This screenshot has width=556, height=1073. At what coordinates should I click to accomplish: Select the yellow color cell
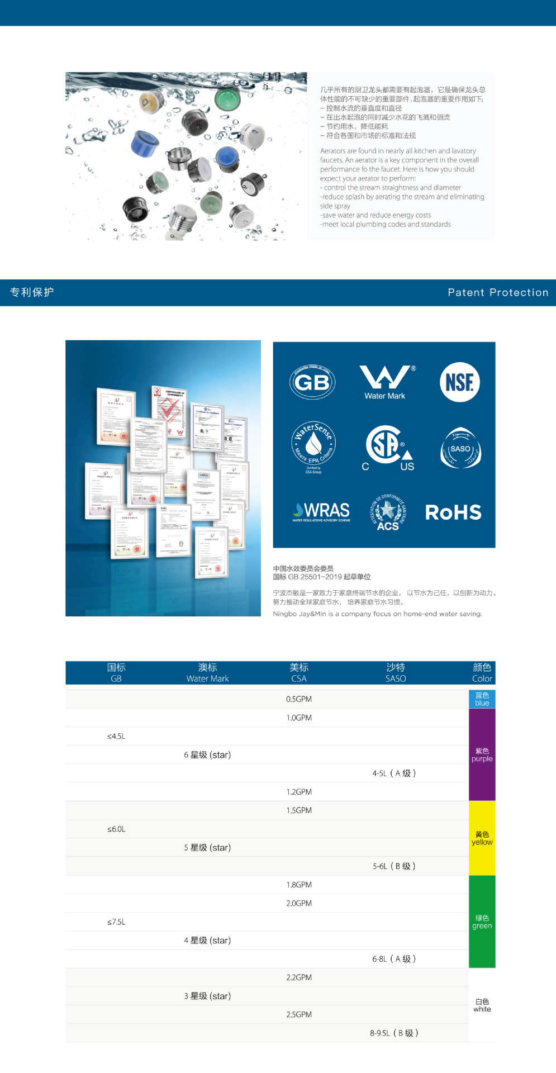pyautogui.click(x=482, y=838)
